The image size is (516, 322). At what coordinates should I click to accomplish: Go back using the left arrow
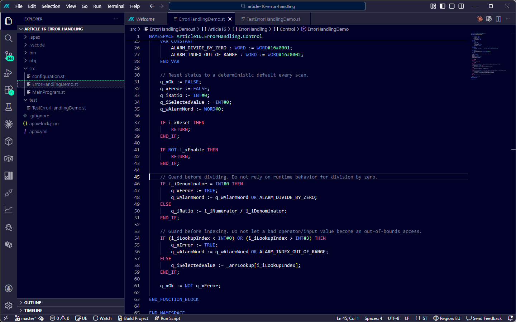152,6
